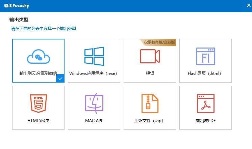Viewport: 252px width, 149px height.
Task: Select the MAC APP Finder face icon
Action: click(94, 103)
